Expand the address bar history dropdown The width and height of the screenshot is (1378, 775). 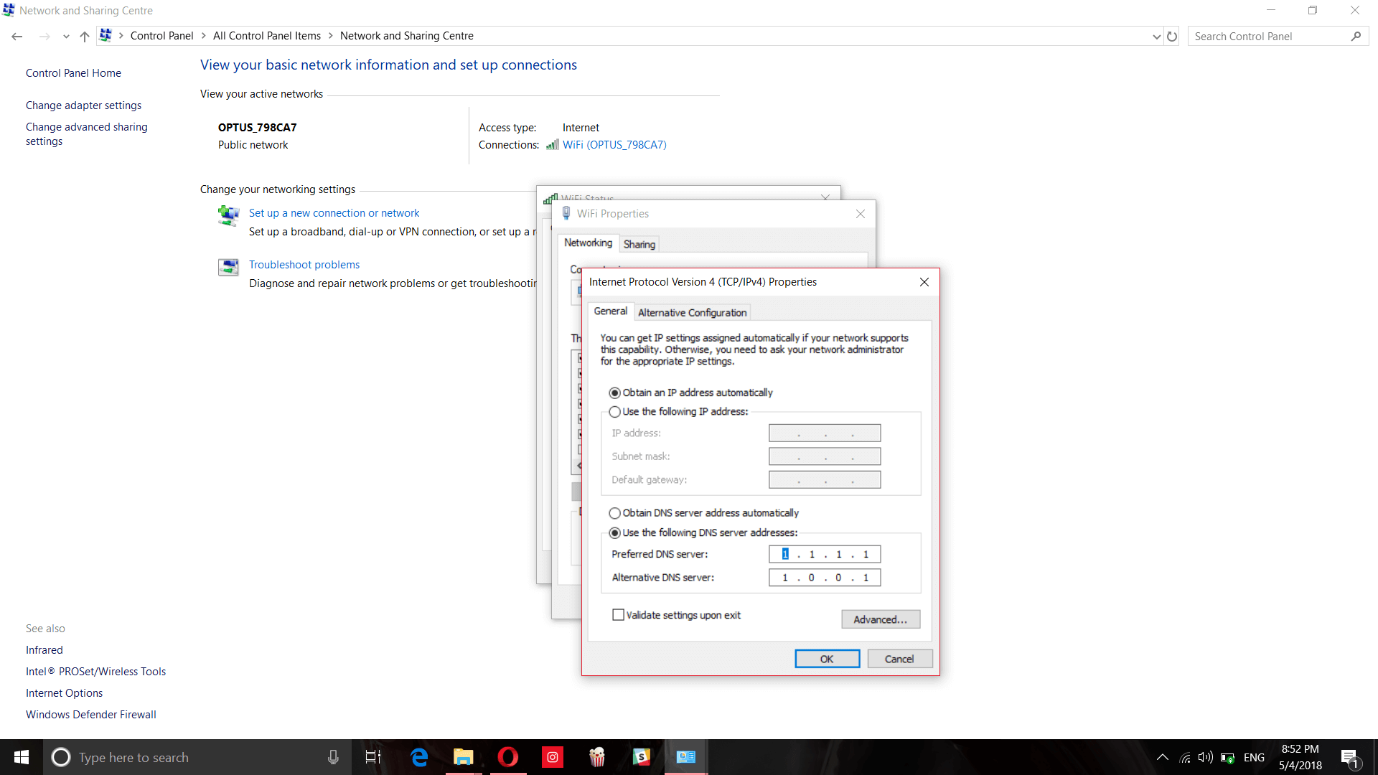pos(1156,37)
